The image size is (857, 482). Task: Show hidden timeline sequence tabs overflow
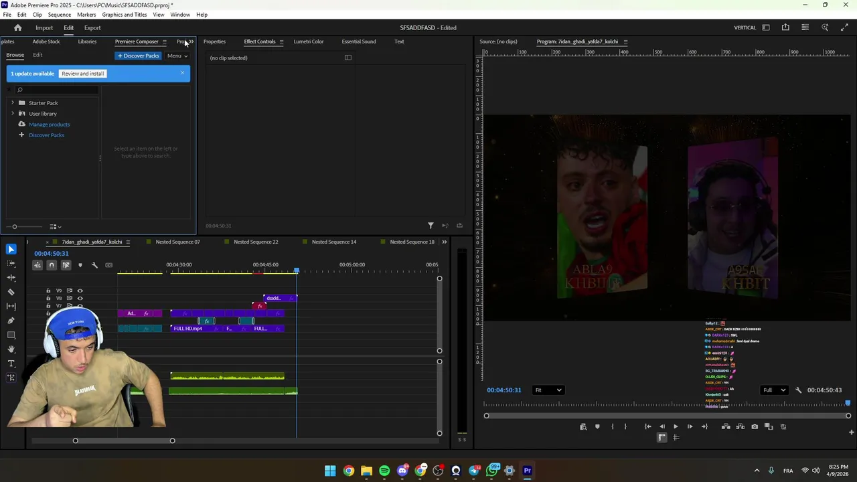[445, 242]
